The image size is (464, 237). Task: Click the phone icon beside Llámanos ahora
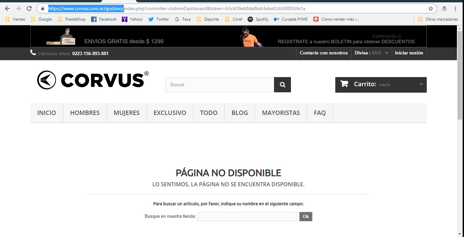click(33, 52)
